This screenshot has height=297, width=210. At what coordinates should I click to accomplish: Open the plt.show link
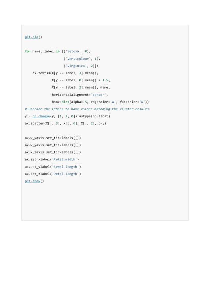coord(32,181)
